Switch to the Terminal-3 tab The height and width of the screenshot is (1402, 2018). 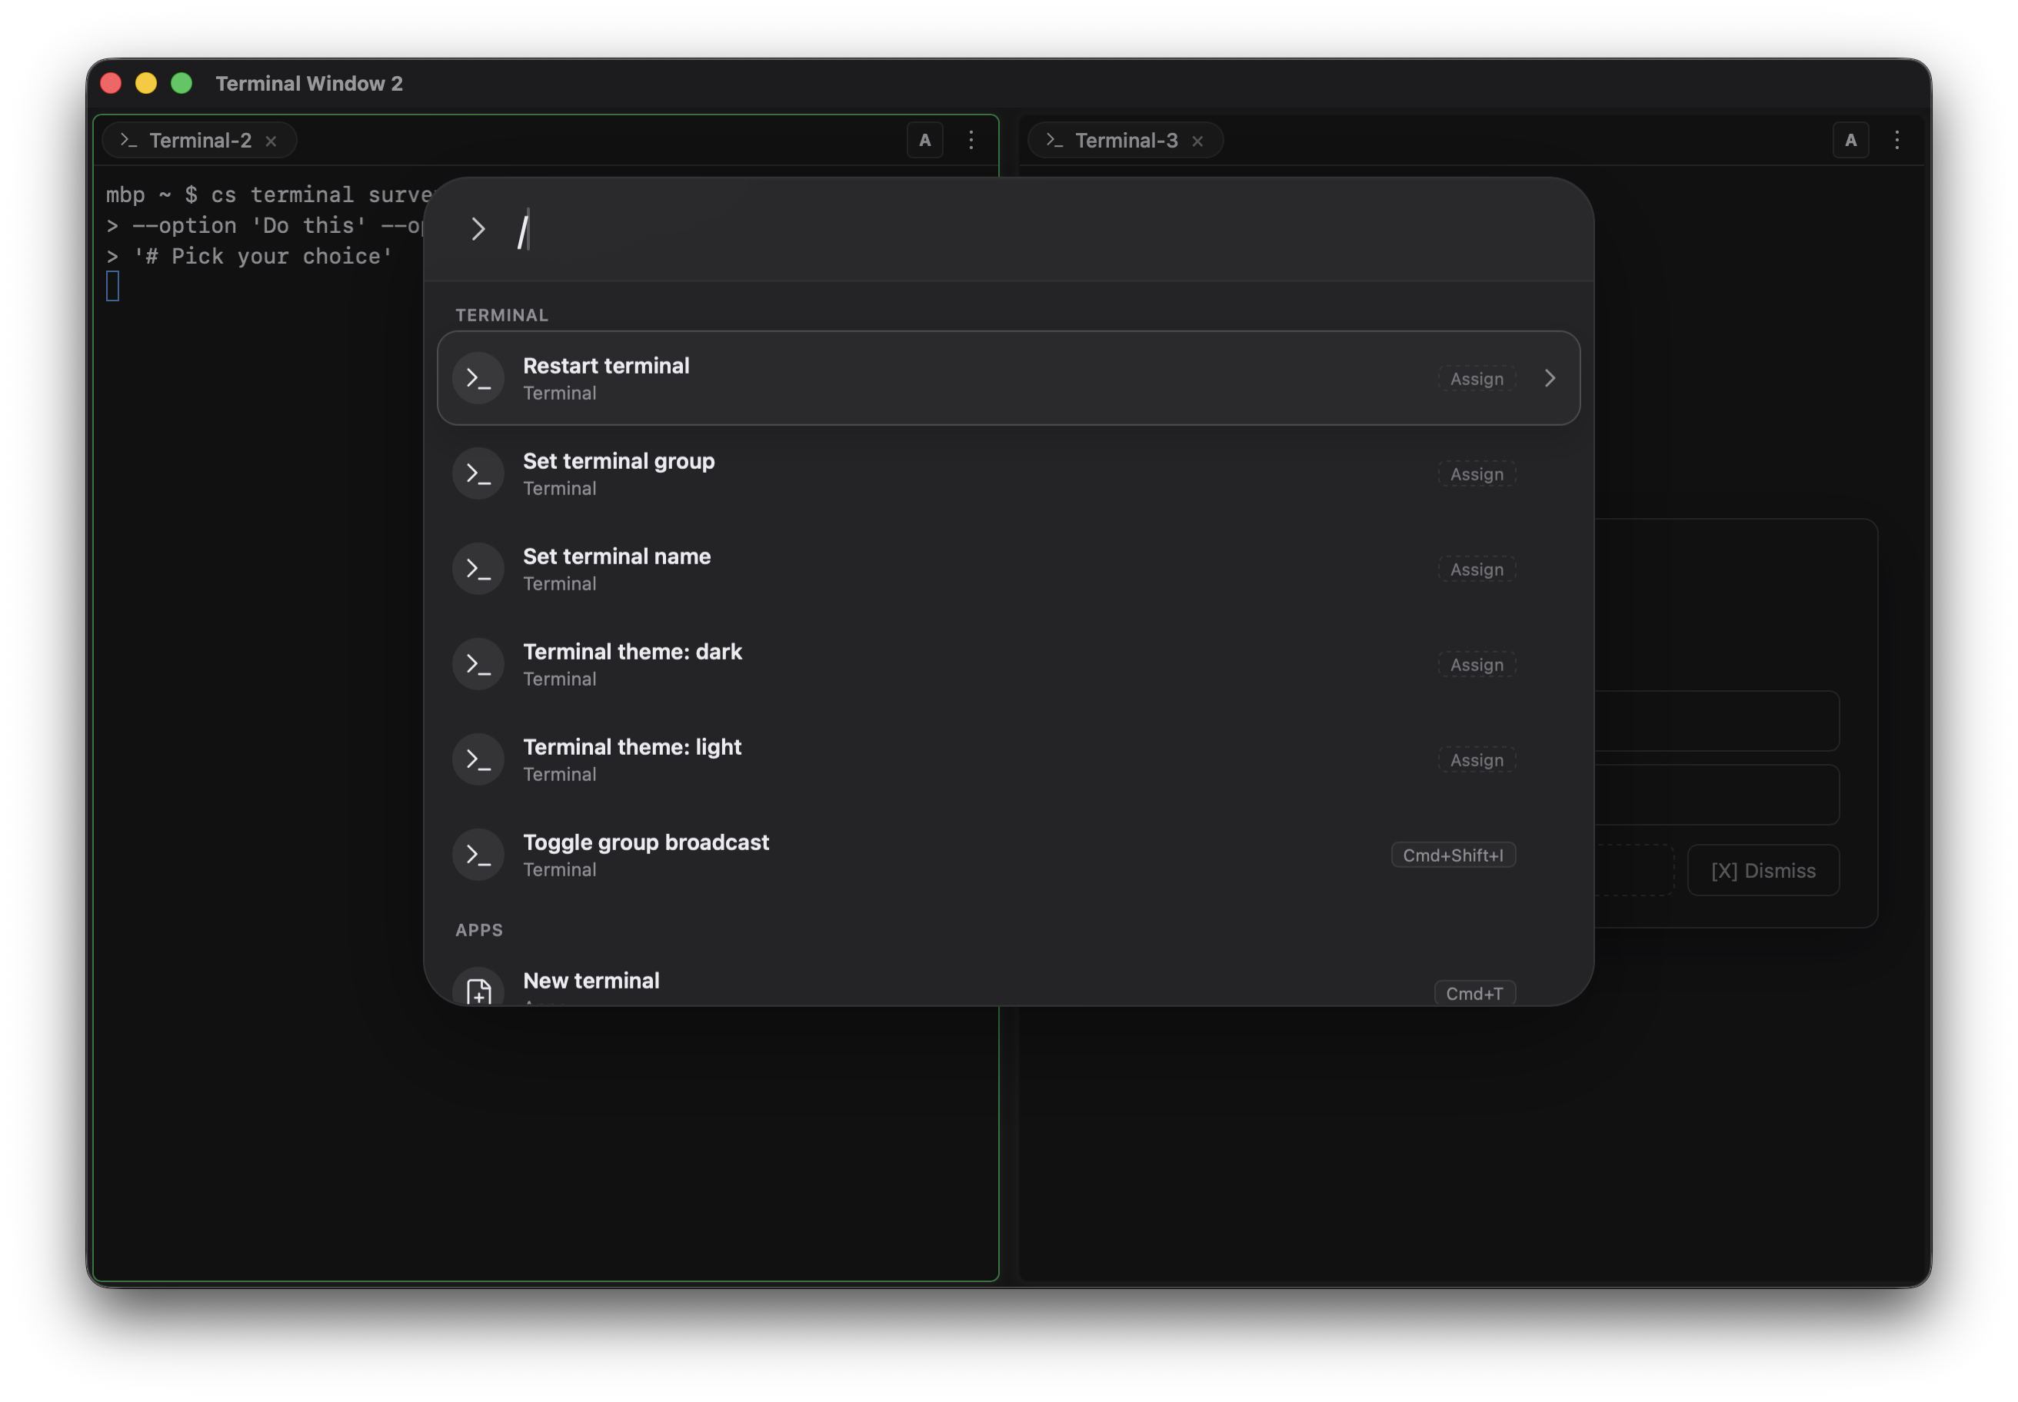coord(1125,141)
